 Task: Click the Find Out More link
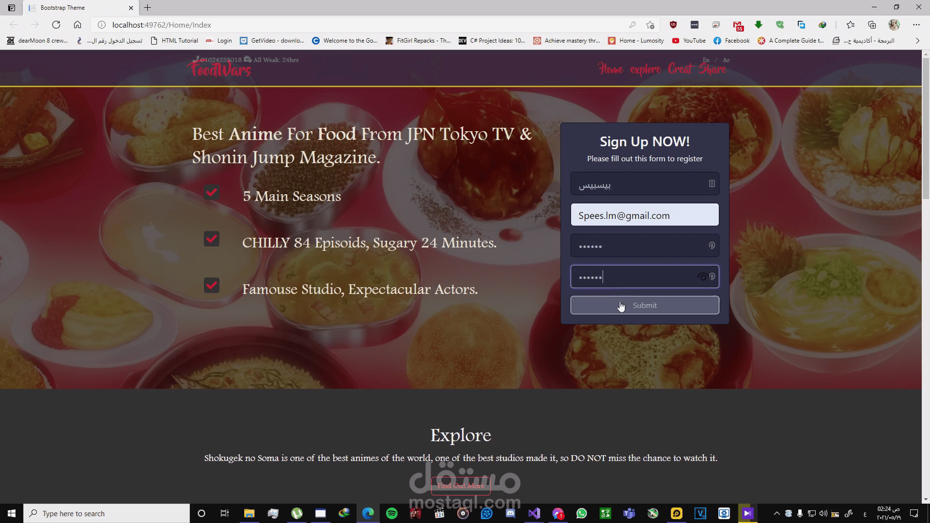point(461,486)
